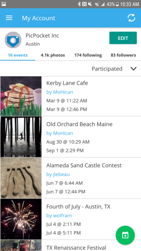Open the Fourth of July fireworks thumbnail

click(21, 219)
